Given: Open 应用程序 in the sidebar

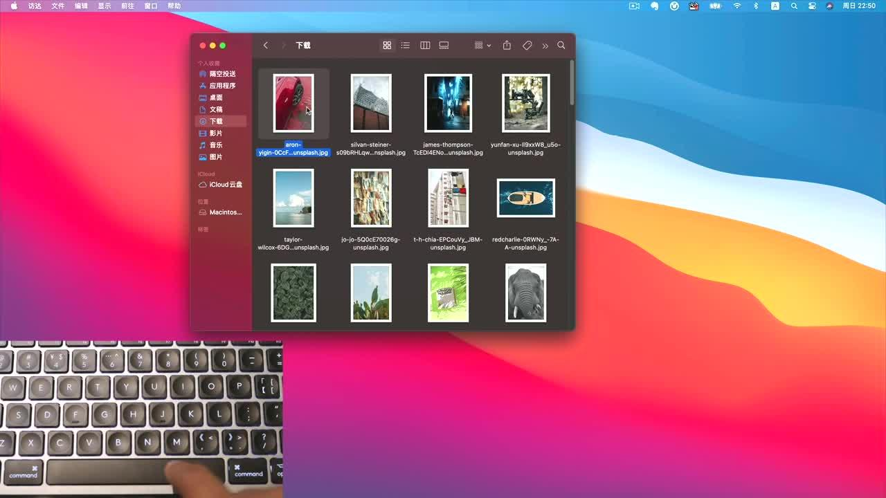Looking at the screenshot, I should (x=221, y=86).
